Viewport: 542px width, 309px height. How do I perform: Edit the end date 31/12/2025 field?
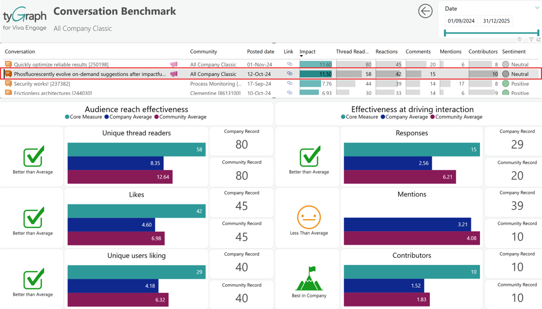click(496, 21)
